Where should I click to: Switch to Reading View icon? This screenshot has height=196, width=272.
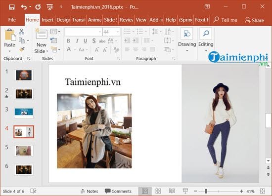pos(172,191)
